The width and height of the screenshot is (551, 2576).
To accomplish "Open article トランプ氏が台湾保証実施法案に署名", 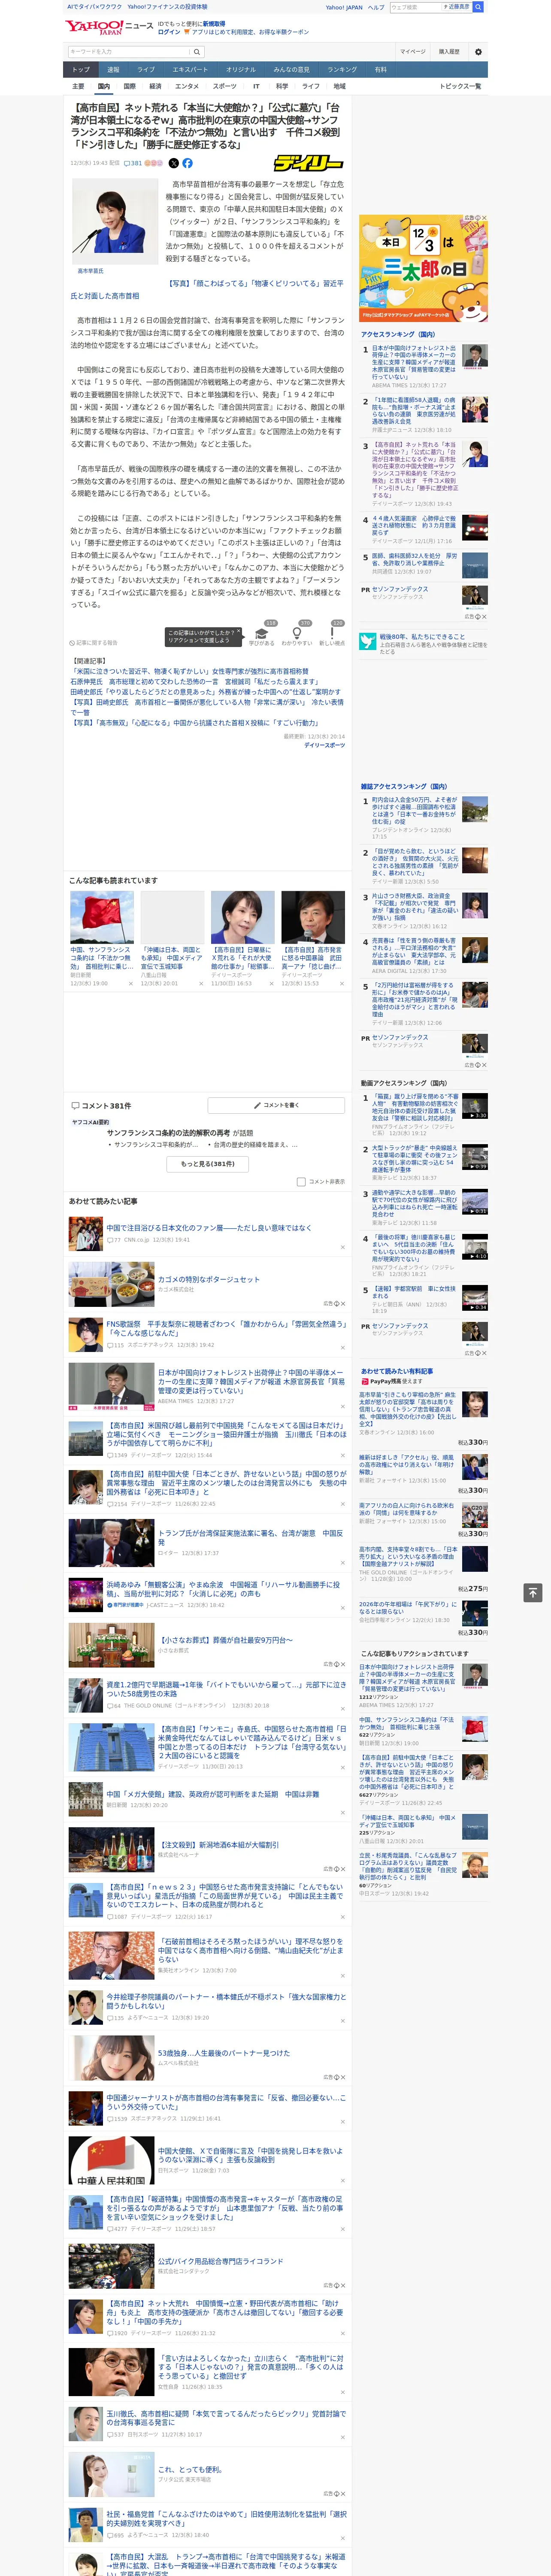I will click(250, 1537).
